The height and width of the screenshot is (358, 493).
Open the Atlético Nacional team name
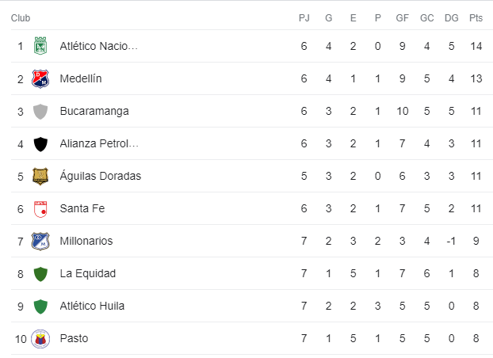click(x=99, y=46)
